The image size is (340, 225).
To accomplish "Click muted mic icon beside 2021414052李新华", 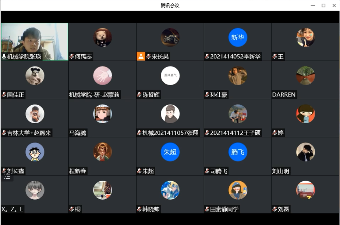I will coord(207,57).
